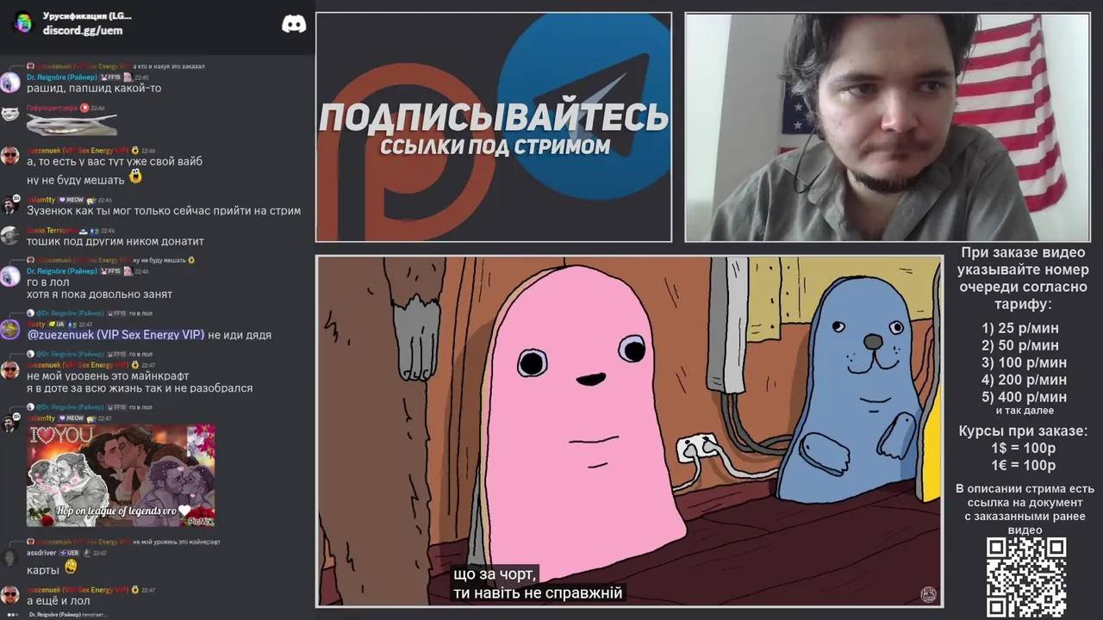
Task: Jump to reply preview above assdriver's message
Action: click(x=123, y=542)
